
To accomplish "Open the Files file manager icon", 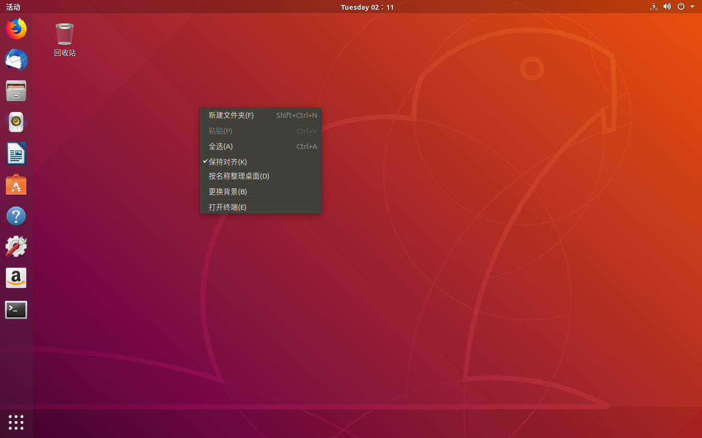I will point(16,91).
